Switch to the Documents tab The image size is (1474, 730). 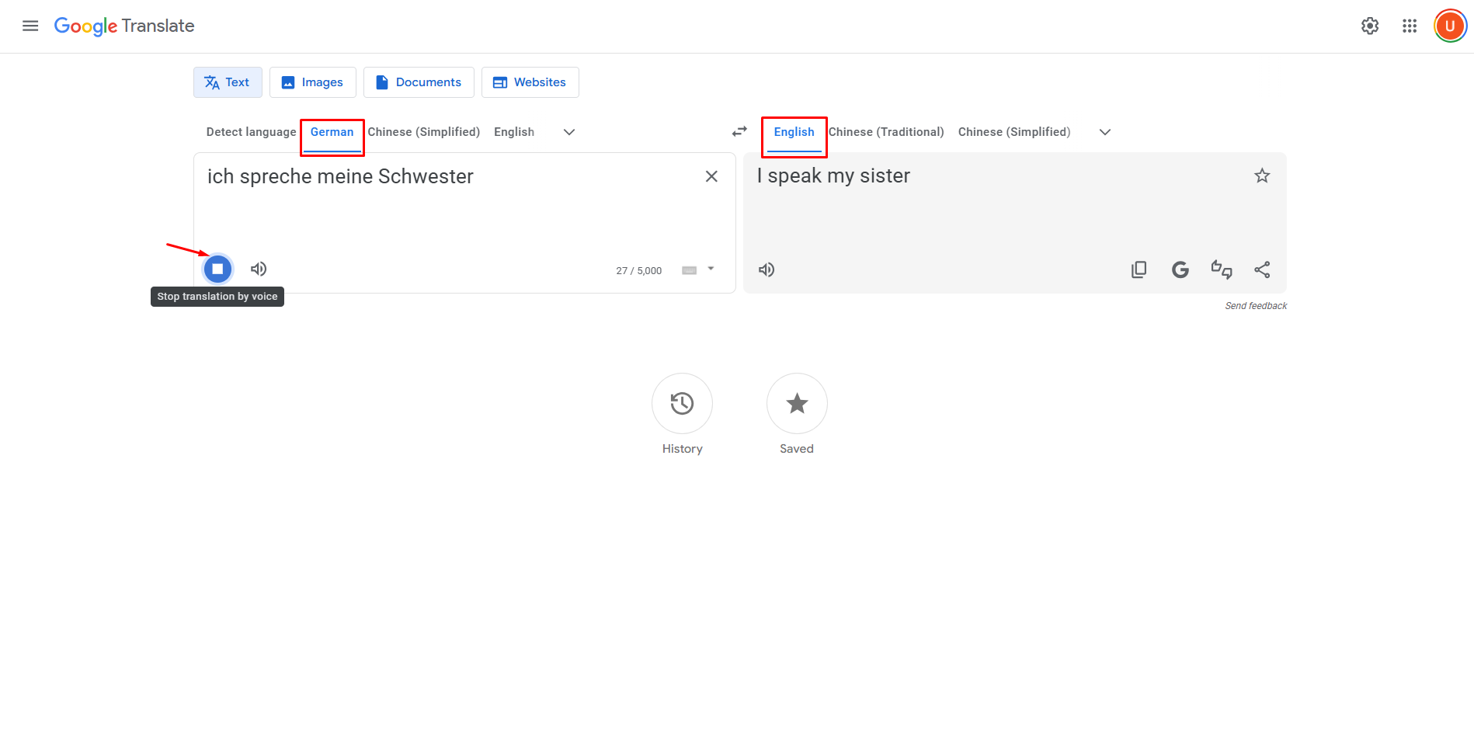click(x=419, y=82)
